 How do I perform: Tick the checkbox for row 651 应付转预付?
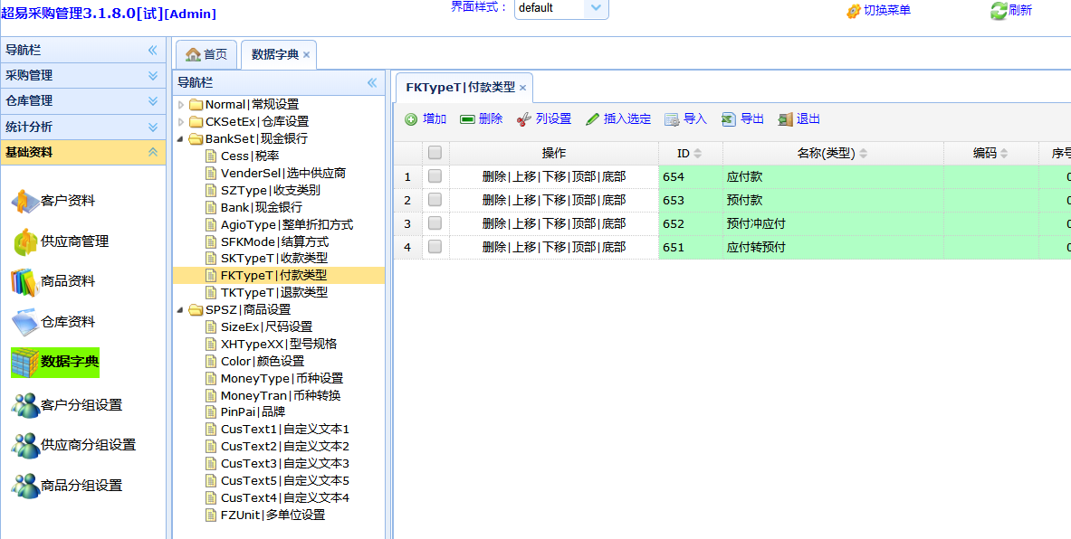tap(435, 247)
